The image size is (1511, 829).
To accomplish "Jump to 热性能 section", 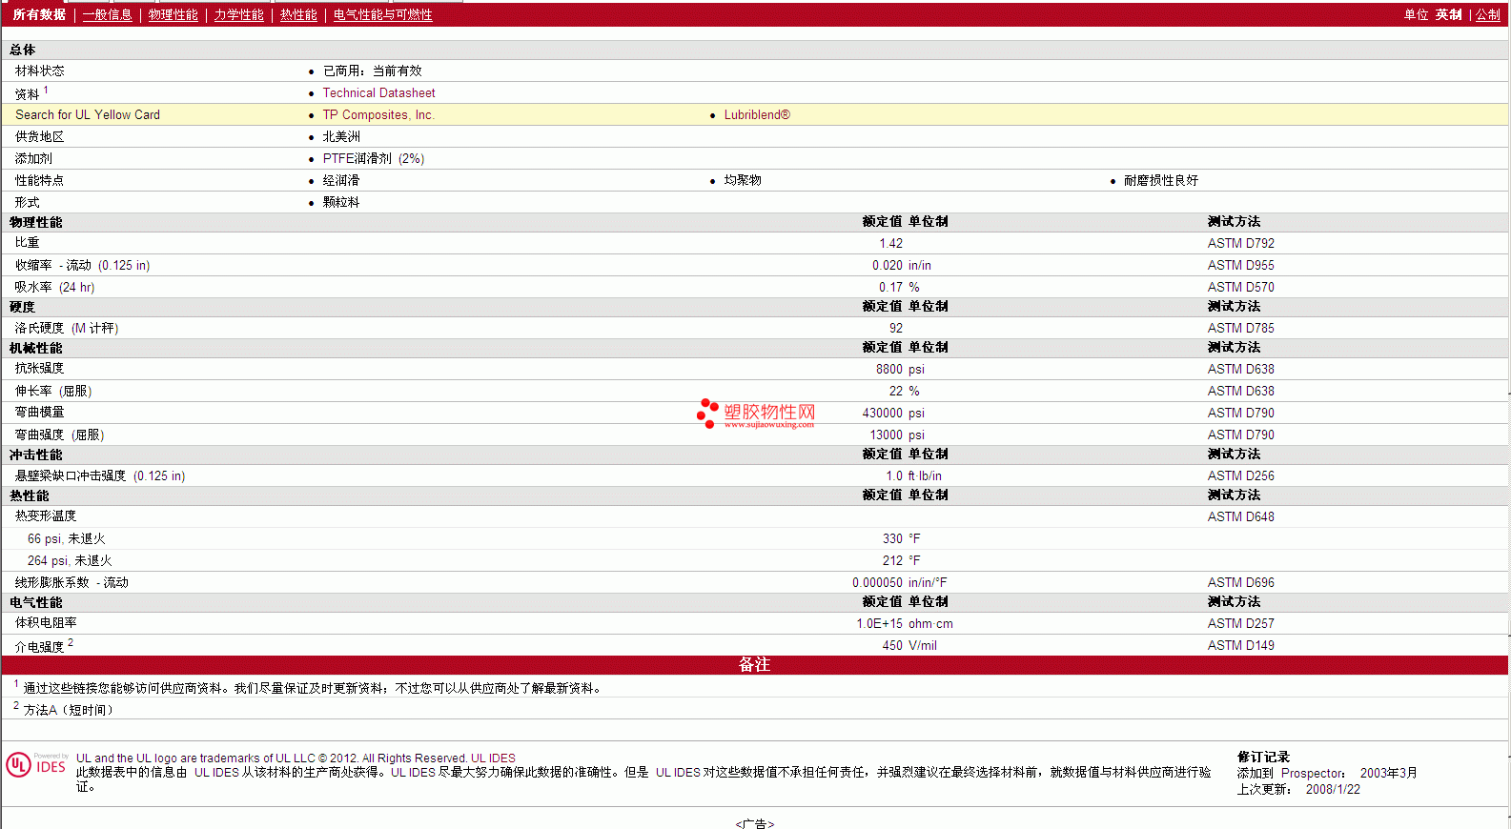I will (x=298, y=15).
